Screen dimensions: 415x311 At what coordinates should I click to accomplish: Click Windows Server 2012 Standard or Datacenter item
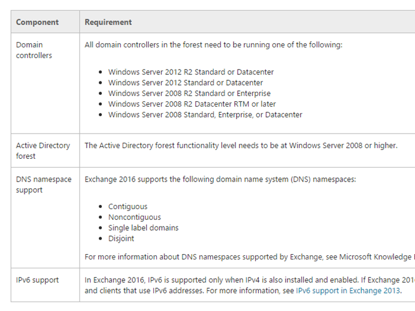[x=186, y=83]
